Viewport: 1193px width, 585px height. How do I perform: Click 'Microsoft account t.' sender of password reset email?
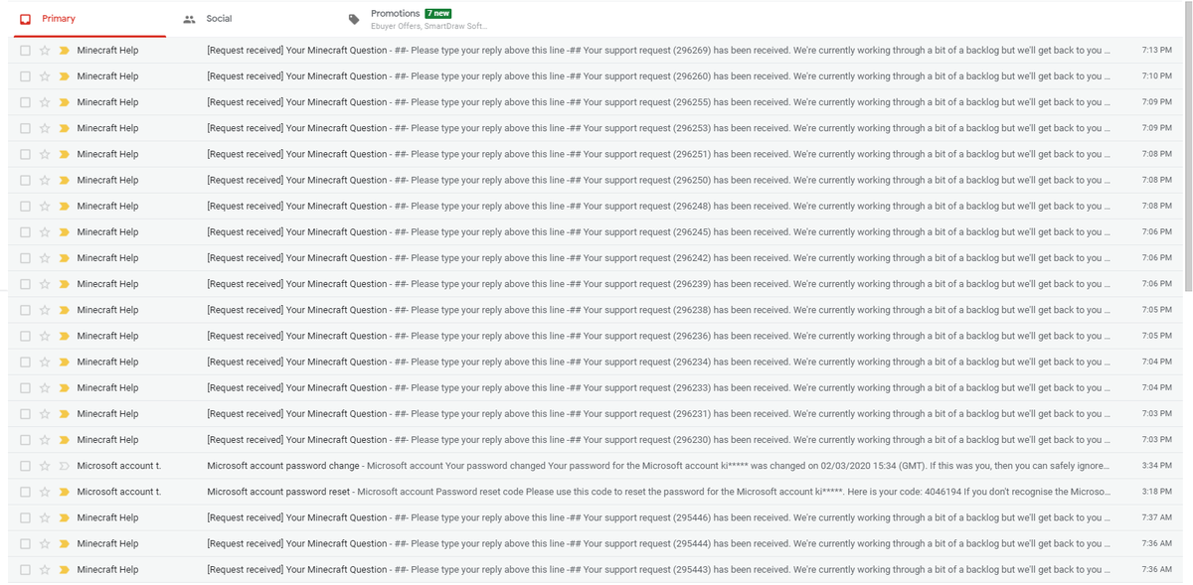pyautogui.click(x=119, y=492)
